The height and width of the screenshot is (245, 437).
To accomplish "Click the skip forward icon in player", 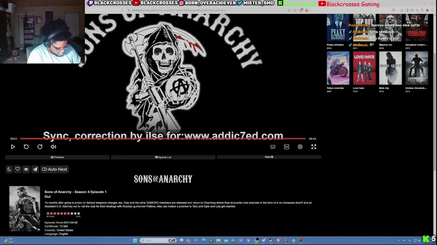I will coord(40,147).
